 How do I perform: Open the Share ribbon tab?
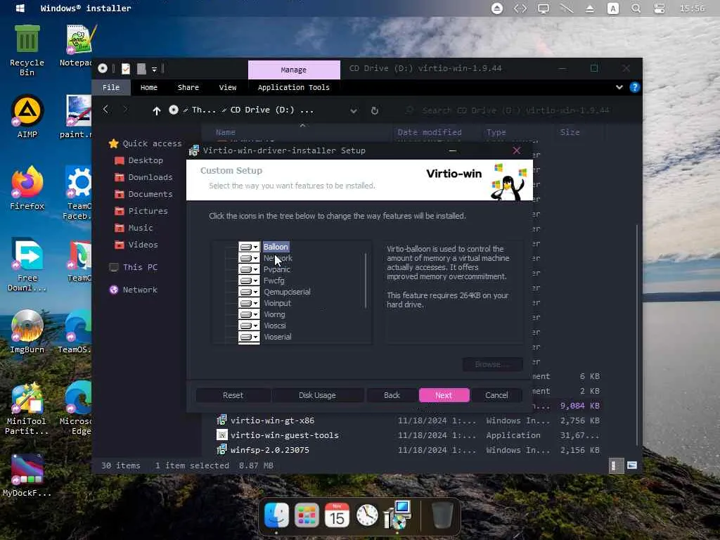pos(188,87)
